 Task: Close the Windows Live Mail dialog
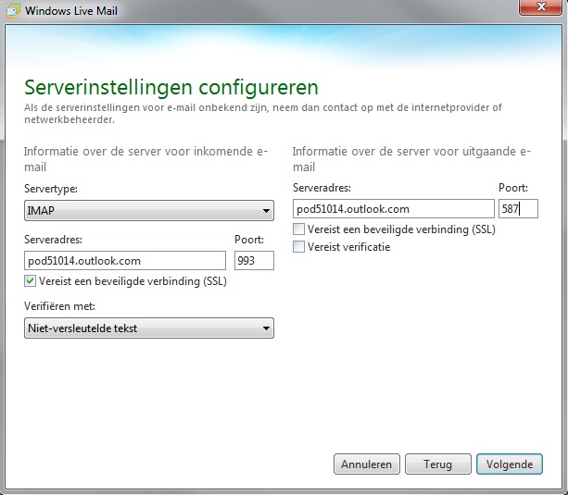coord(540,6)
